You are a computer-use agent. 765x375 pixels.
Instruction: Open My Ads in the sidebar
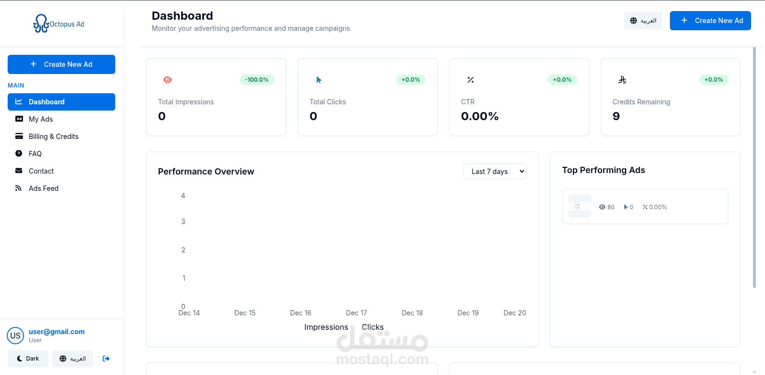click(41, 119)
